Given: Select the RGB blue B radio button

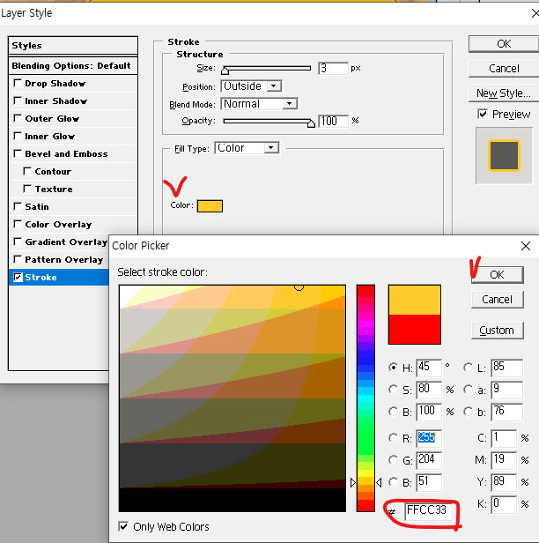Looking at the screenshot, I should click(393, 481).
